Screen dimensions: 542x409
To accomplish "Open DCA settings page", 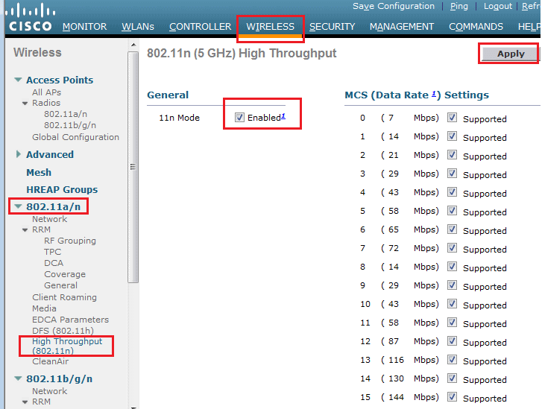I will point(54,263).
